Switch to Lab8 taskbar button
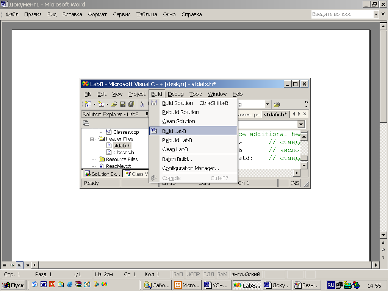This screenshot has height=291, width=388. pyautogui.click(x=247, y=285)
